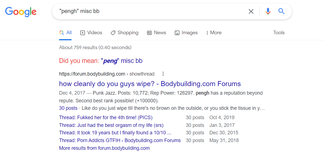Viewport: 324px width, 160px height.
Task: Click the Google logo
Action: 21,12
